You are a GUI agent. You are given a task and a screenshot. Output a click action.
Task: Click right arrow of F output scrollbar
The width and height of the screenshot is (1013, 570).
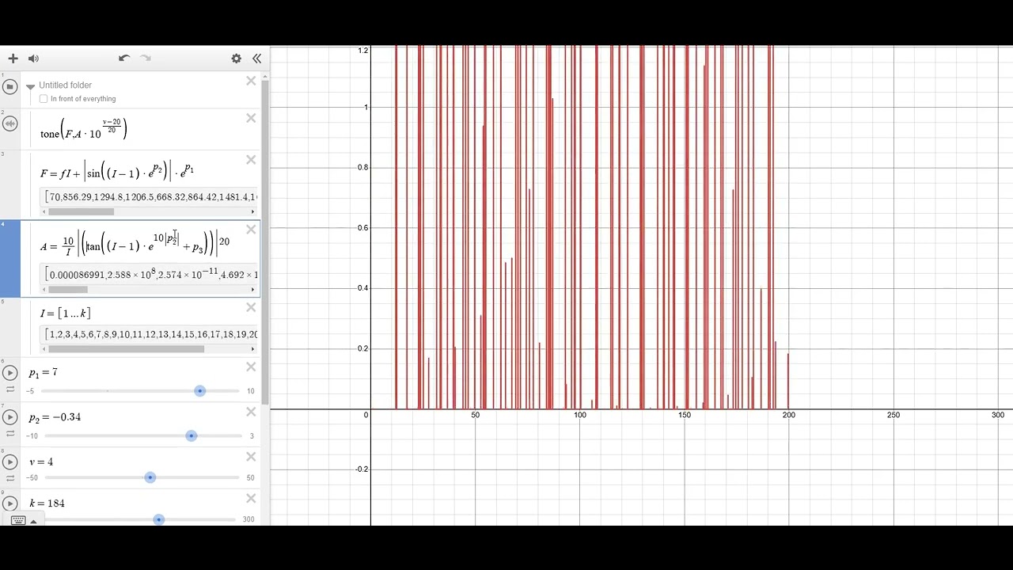coord(253,212)
